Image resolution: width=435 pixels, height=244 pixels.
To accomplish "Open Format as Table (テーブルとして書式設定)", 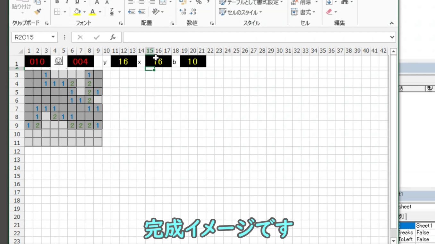I will click(x=251, y=2).
